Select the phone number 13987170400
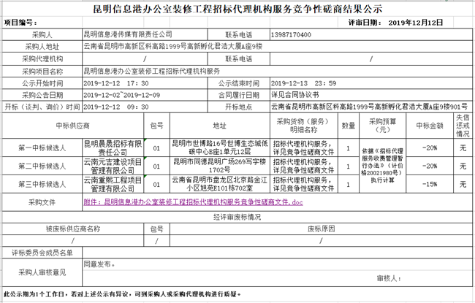 click(x=291, y=35)
